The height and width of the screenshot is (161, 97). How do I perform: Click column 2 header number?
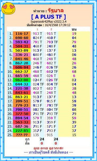51,29
